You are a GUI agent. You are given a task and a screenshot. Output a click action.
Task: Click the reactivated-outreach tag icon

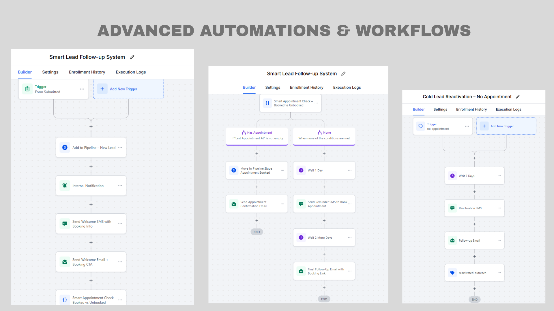[452, 273]
